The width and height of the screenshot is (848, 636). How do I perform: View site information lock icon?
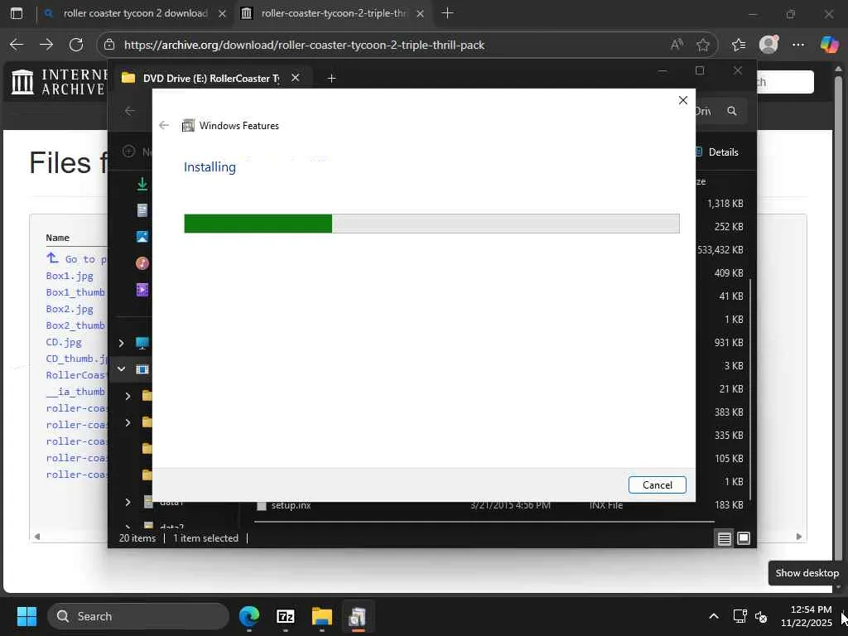[x=110, y=45]
